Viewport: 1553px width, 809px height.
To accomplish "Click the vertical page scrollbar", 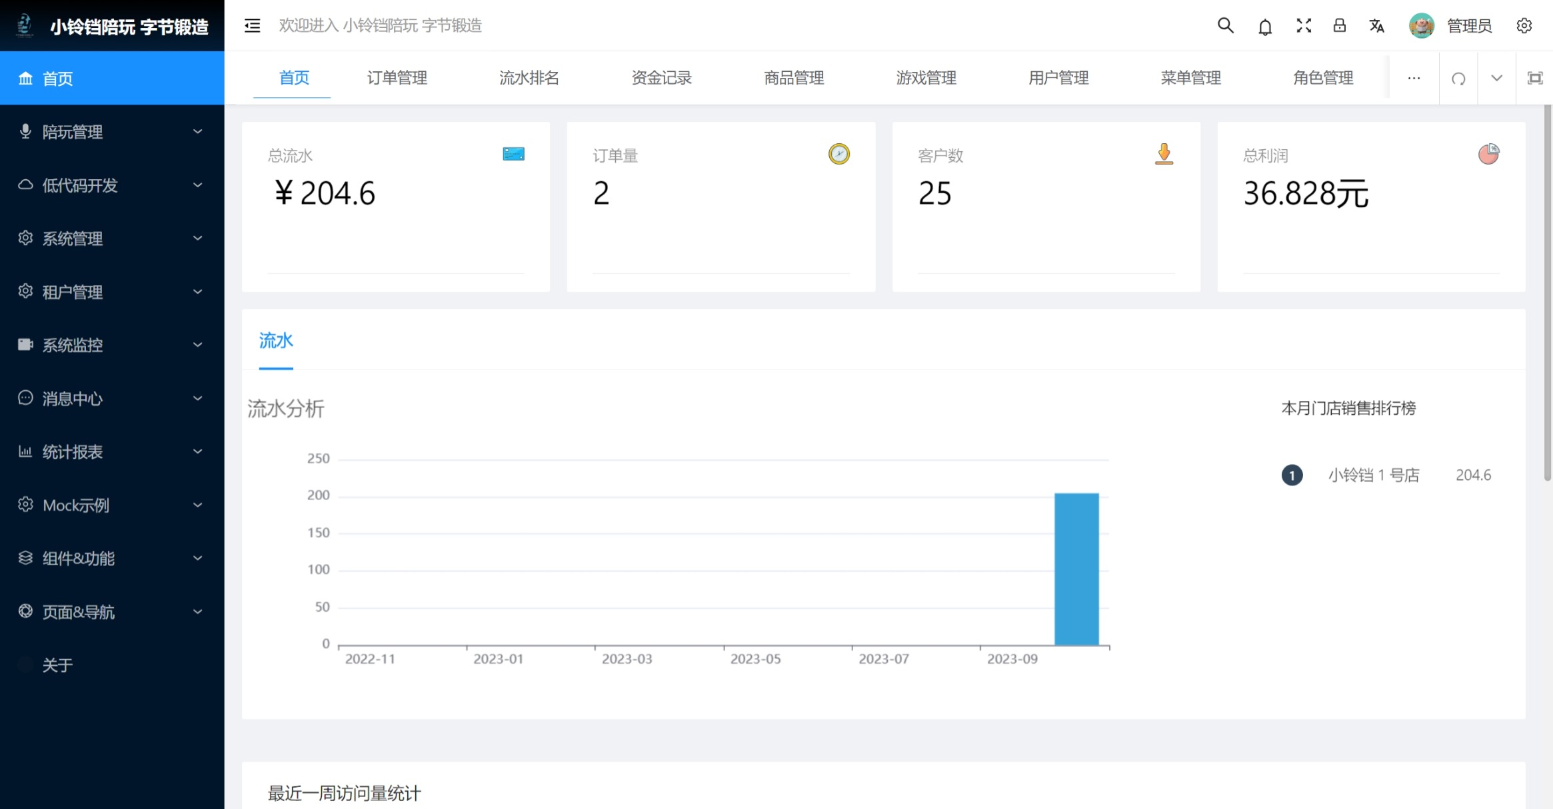I will 1547,293.
